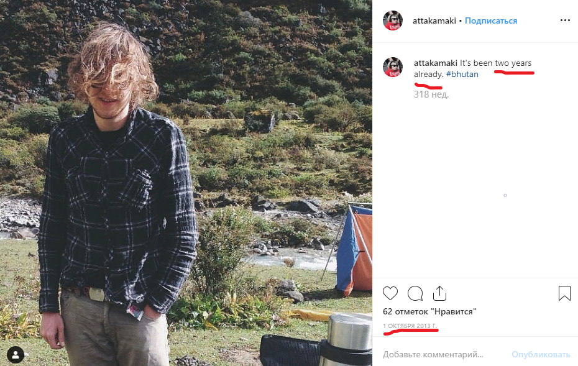Show tagged people via the photo's person icon
The width and height of the screenshot is (578, 366).
tap(15, 355)
